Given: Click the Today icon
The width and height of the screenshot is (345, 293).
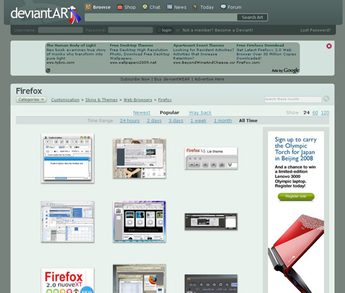Looking at the screenshot, I should (195, 7).
